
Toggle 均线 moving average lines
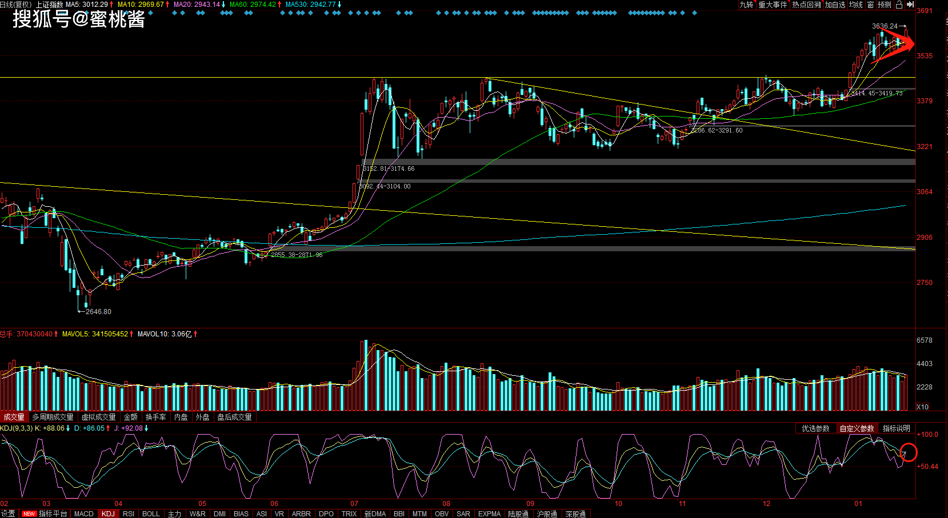(x=855, y=5)
